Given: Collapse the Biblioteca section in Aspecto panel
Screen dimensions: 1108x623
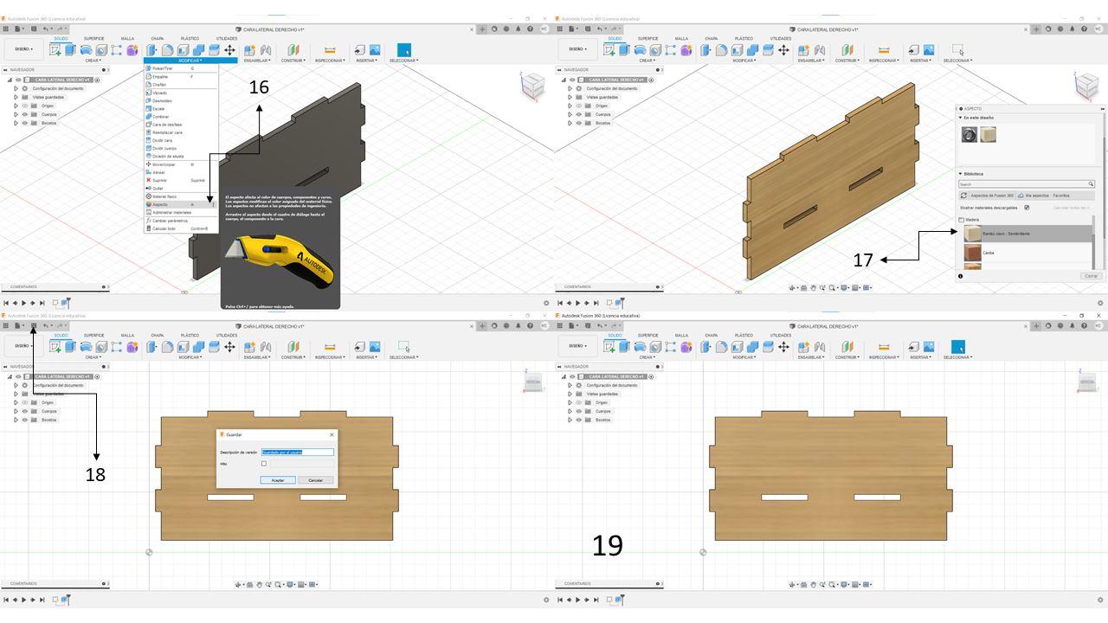Looking at the screenshot, I should (x=960, y=174).
